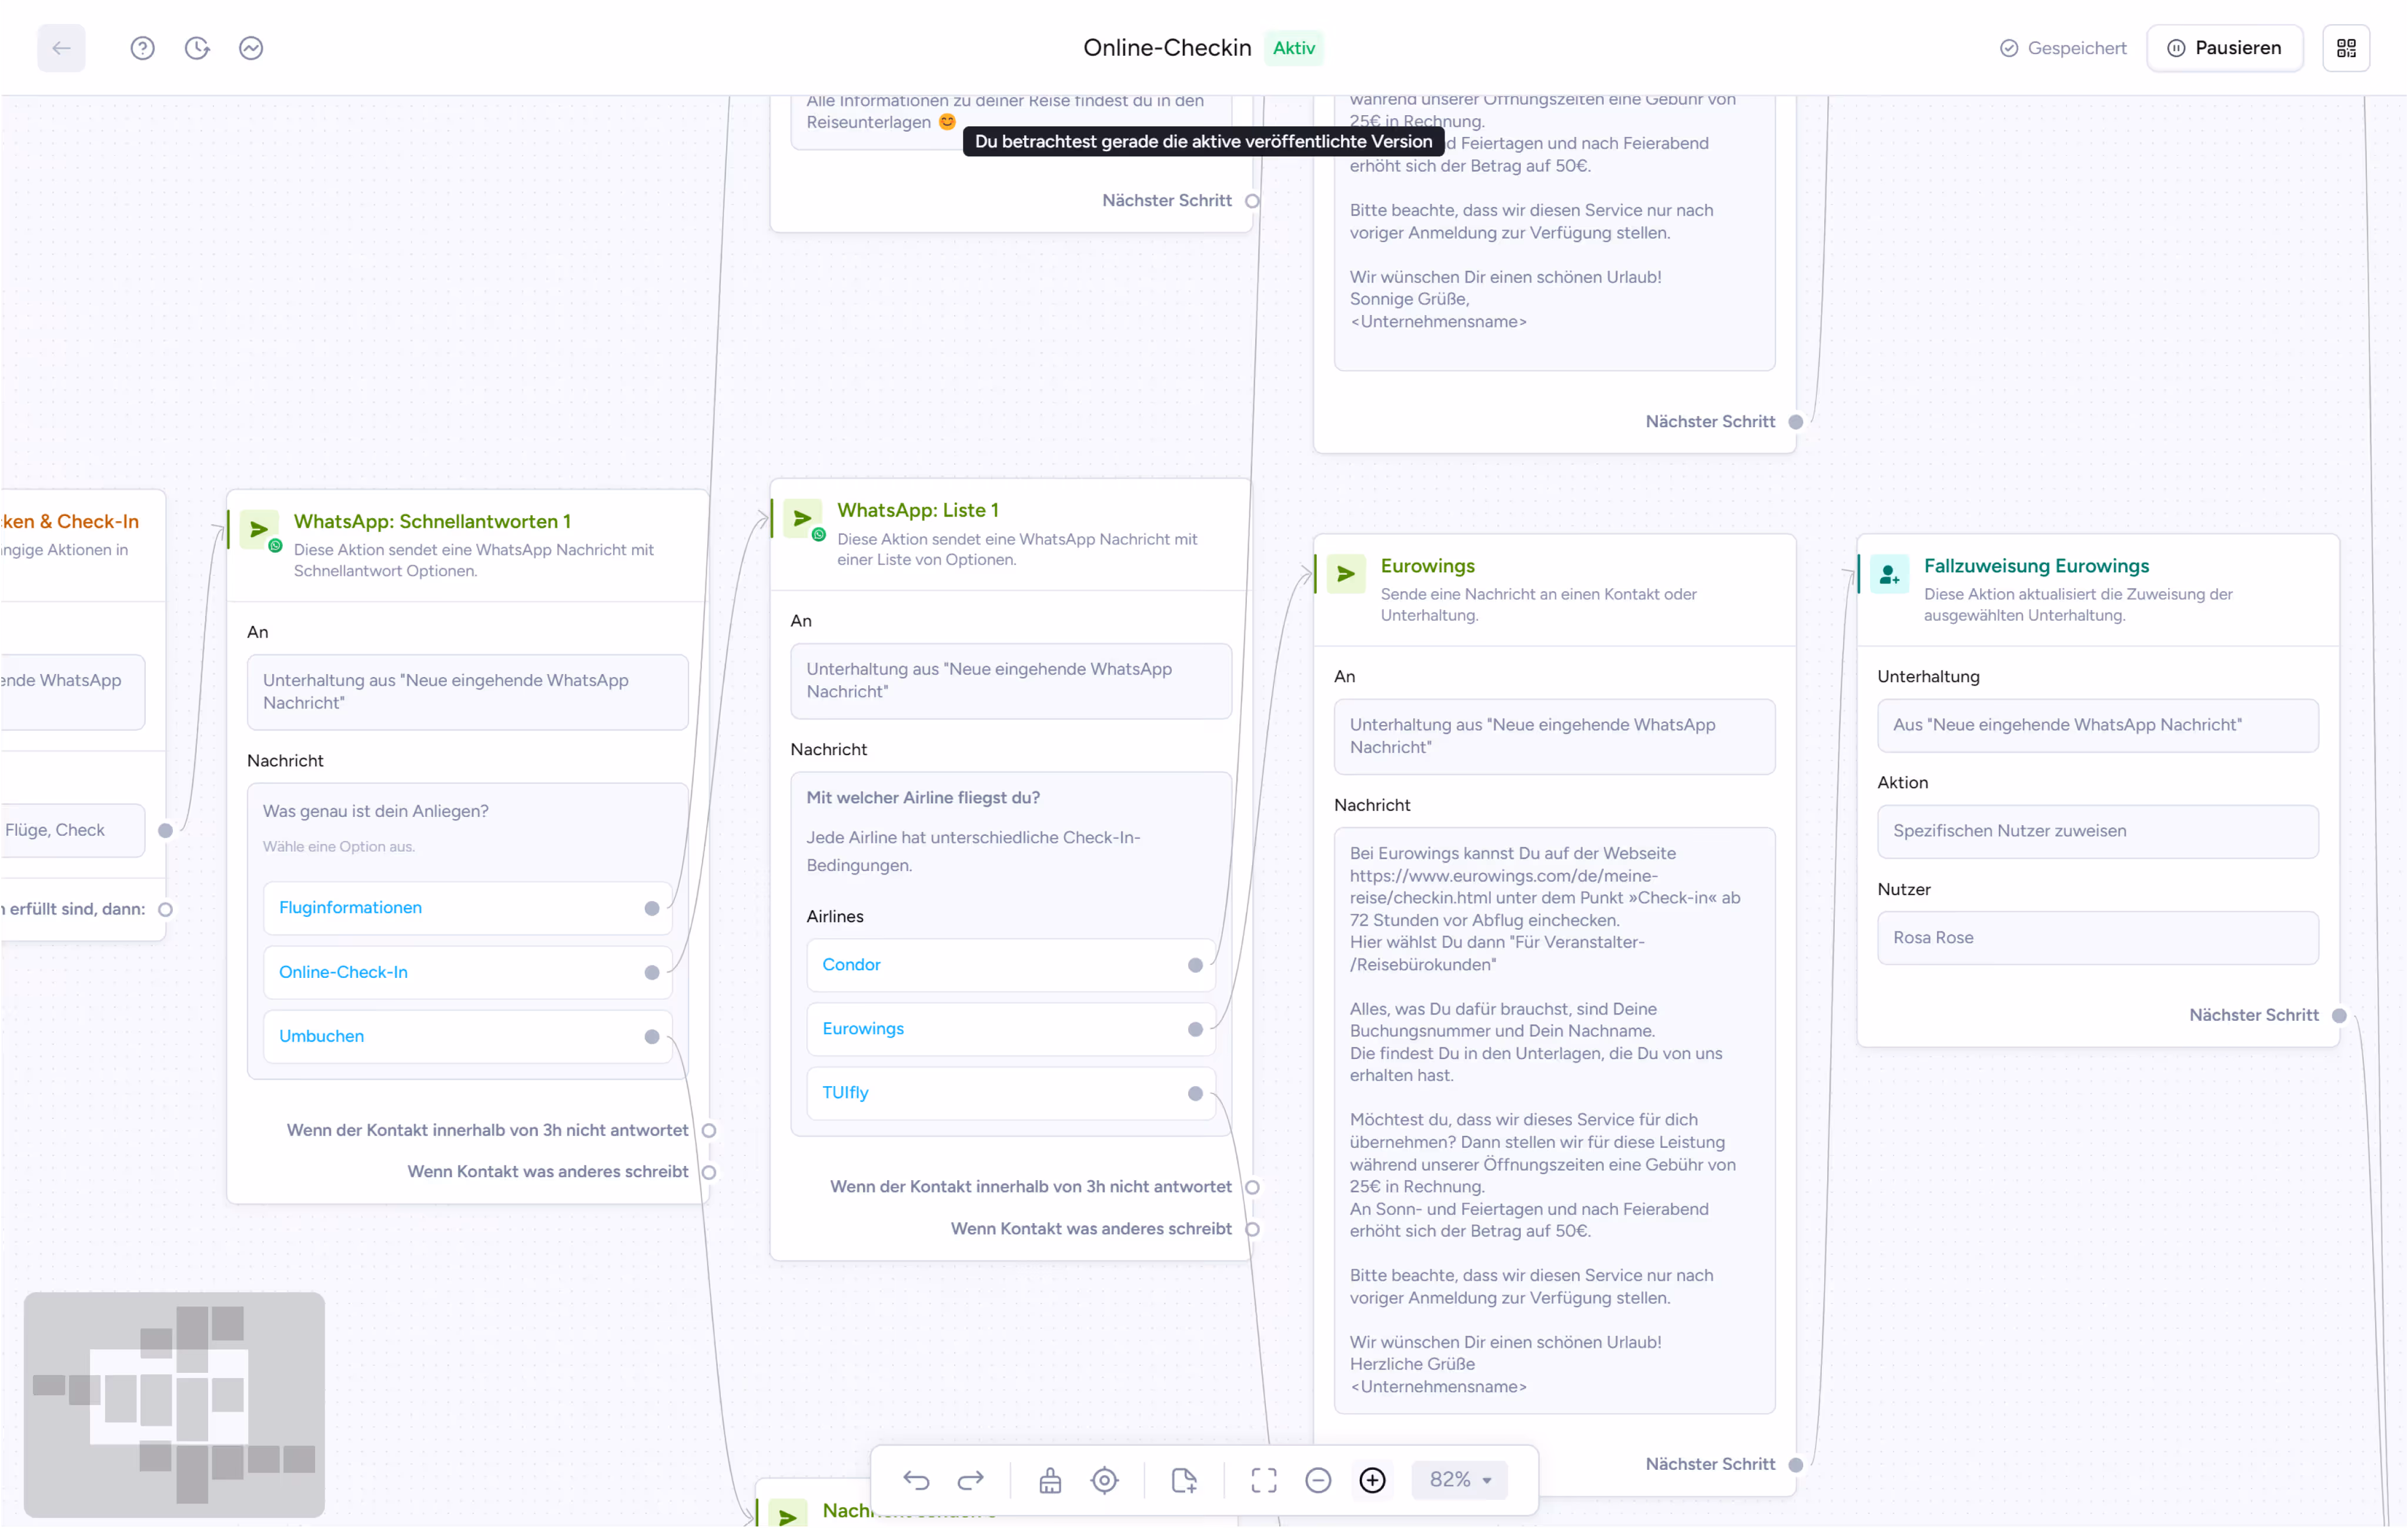Open the Nutzer field showing Rosa Rose
This screenshot has width=2408, height=1528.
click(2097, 937)
